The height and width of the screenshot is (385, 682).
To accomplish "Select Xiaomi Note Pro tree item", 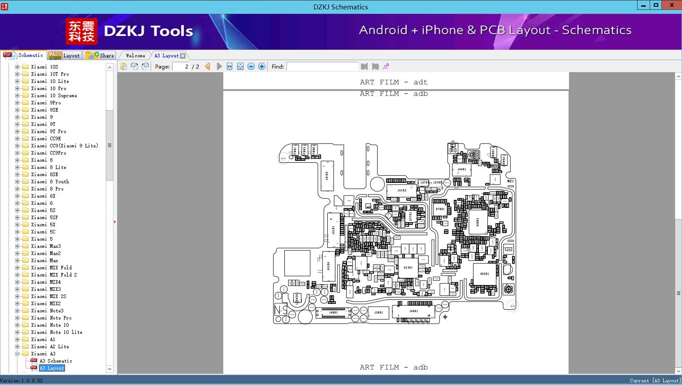I will pos(51,318).
